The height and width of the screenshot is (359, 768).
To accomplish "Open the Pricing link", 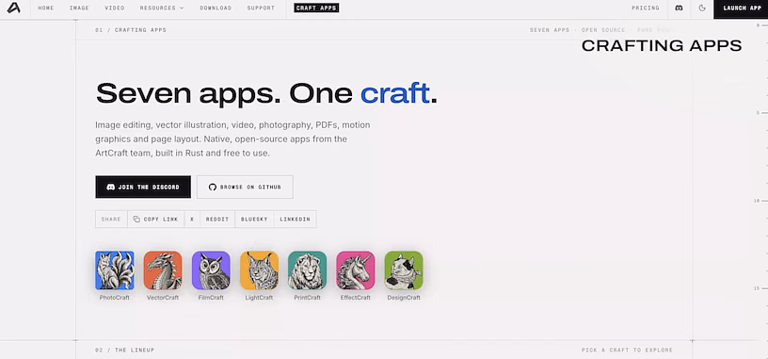I will point(645,8).
